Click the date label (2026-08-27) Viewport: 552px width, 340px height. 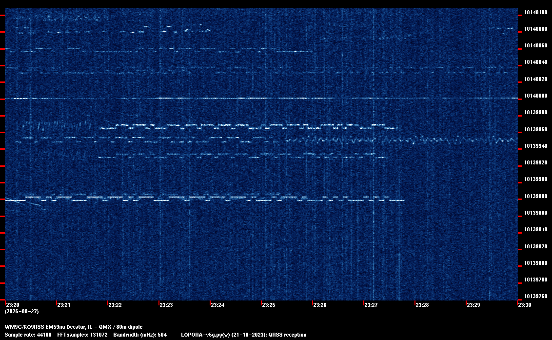(x=22, y=311)
